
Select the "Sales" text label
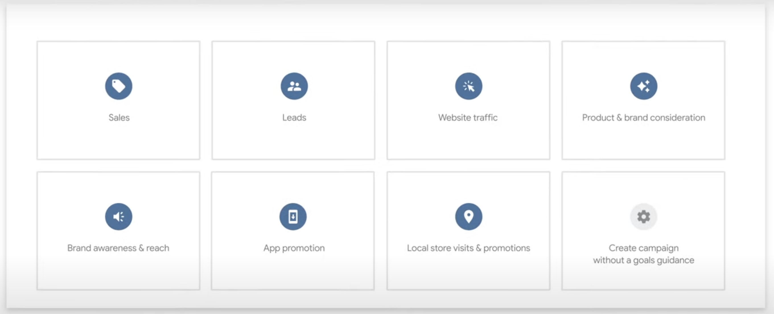[119, 117]
